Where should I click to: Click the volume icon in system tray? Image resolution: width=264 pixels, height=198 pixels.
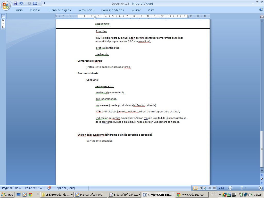[x=250, y=195]
